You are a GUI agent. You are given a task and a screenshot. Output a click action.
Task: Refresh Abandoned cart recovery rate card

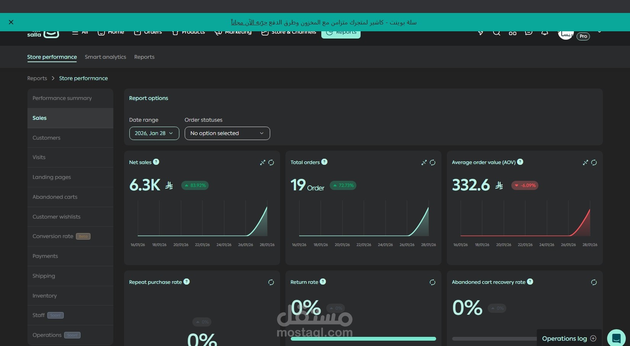pyautogui.click(x=594, y=282)
